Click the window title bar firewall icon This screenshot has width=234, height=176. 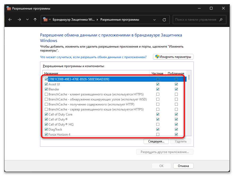point(9,8)
